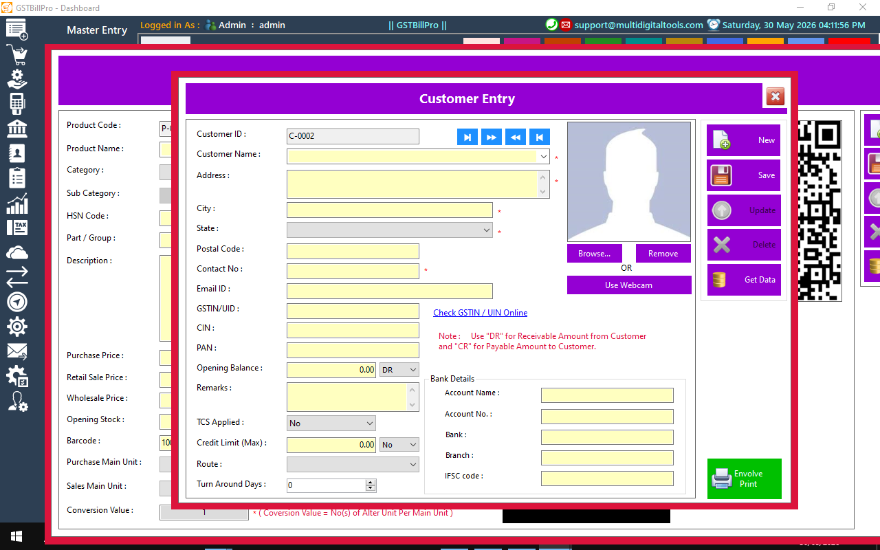The image size is (880, 550).
Task: Open the bank building sidebar icon
Action: click(17, 129)
